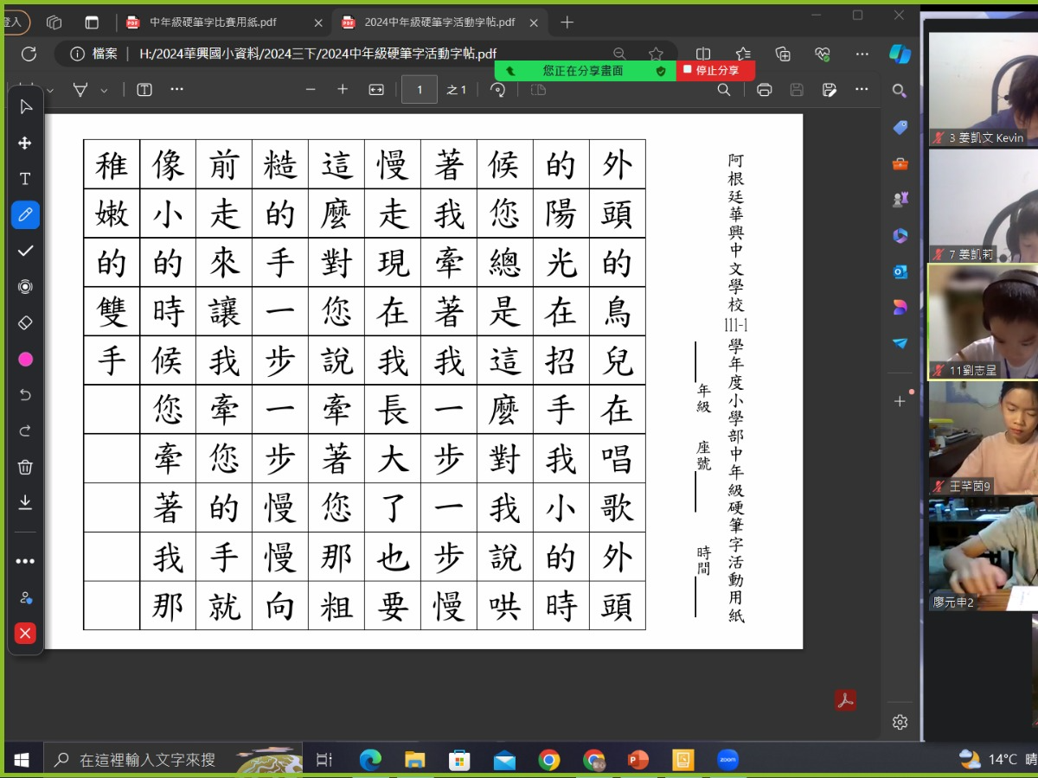Undo the last annotation
The width and height of the screenshot is (1038, 778).
[x=25, y=395]
